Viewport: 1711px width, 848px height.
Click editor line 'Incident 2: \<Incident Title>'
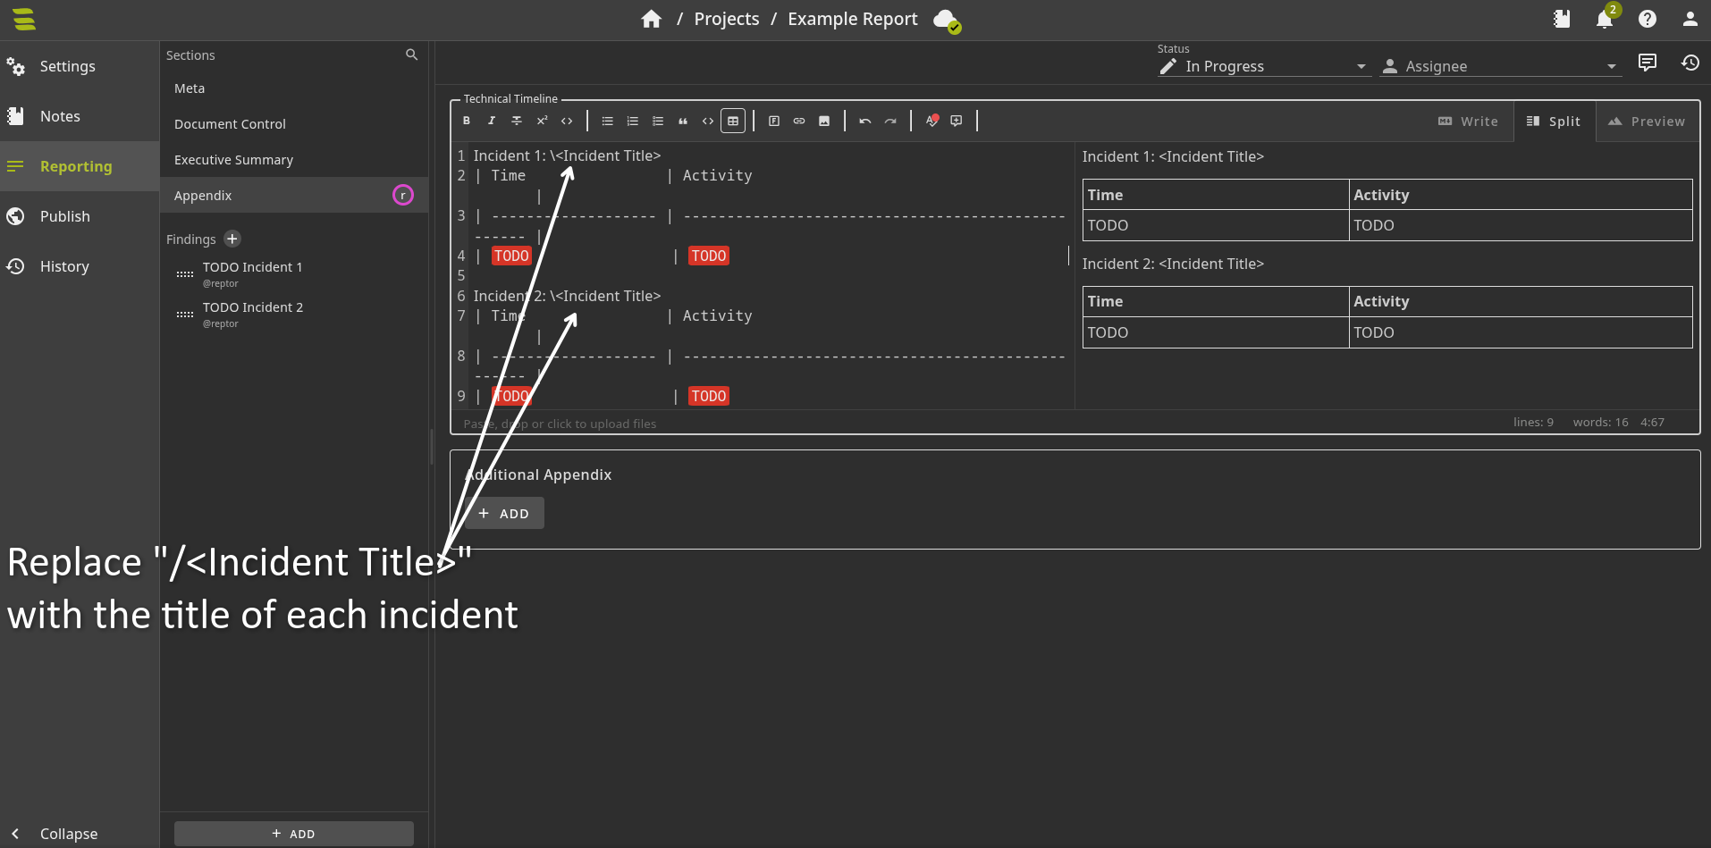pyautogui.click(x=567, y=296)
